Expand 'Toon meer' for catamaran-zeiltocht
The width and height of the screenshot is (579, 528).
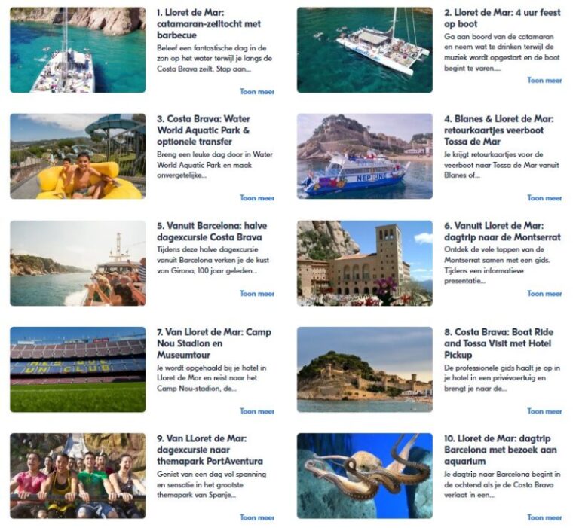point(257,91)
